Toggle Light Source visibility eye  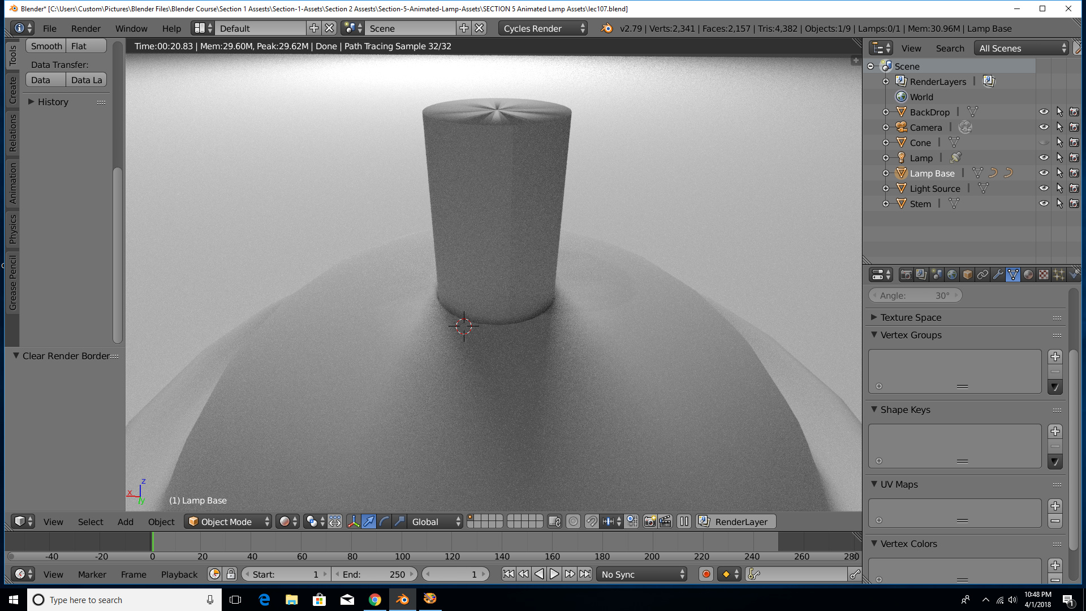pos(1044,188)
